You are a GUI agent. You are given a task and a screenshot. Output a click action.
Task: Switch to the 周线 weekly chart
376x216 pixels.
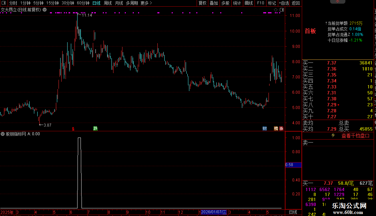pos(108,3)
